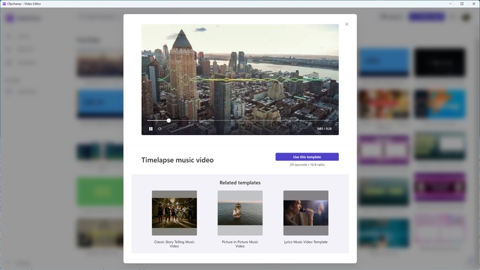Screen dimensions: 480x270
Task: Click the Classic Story Telling Music Video label
Action: [x=174, y=244]
